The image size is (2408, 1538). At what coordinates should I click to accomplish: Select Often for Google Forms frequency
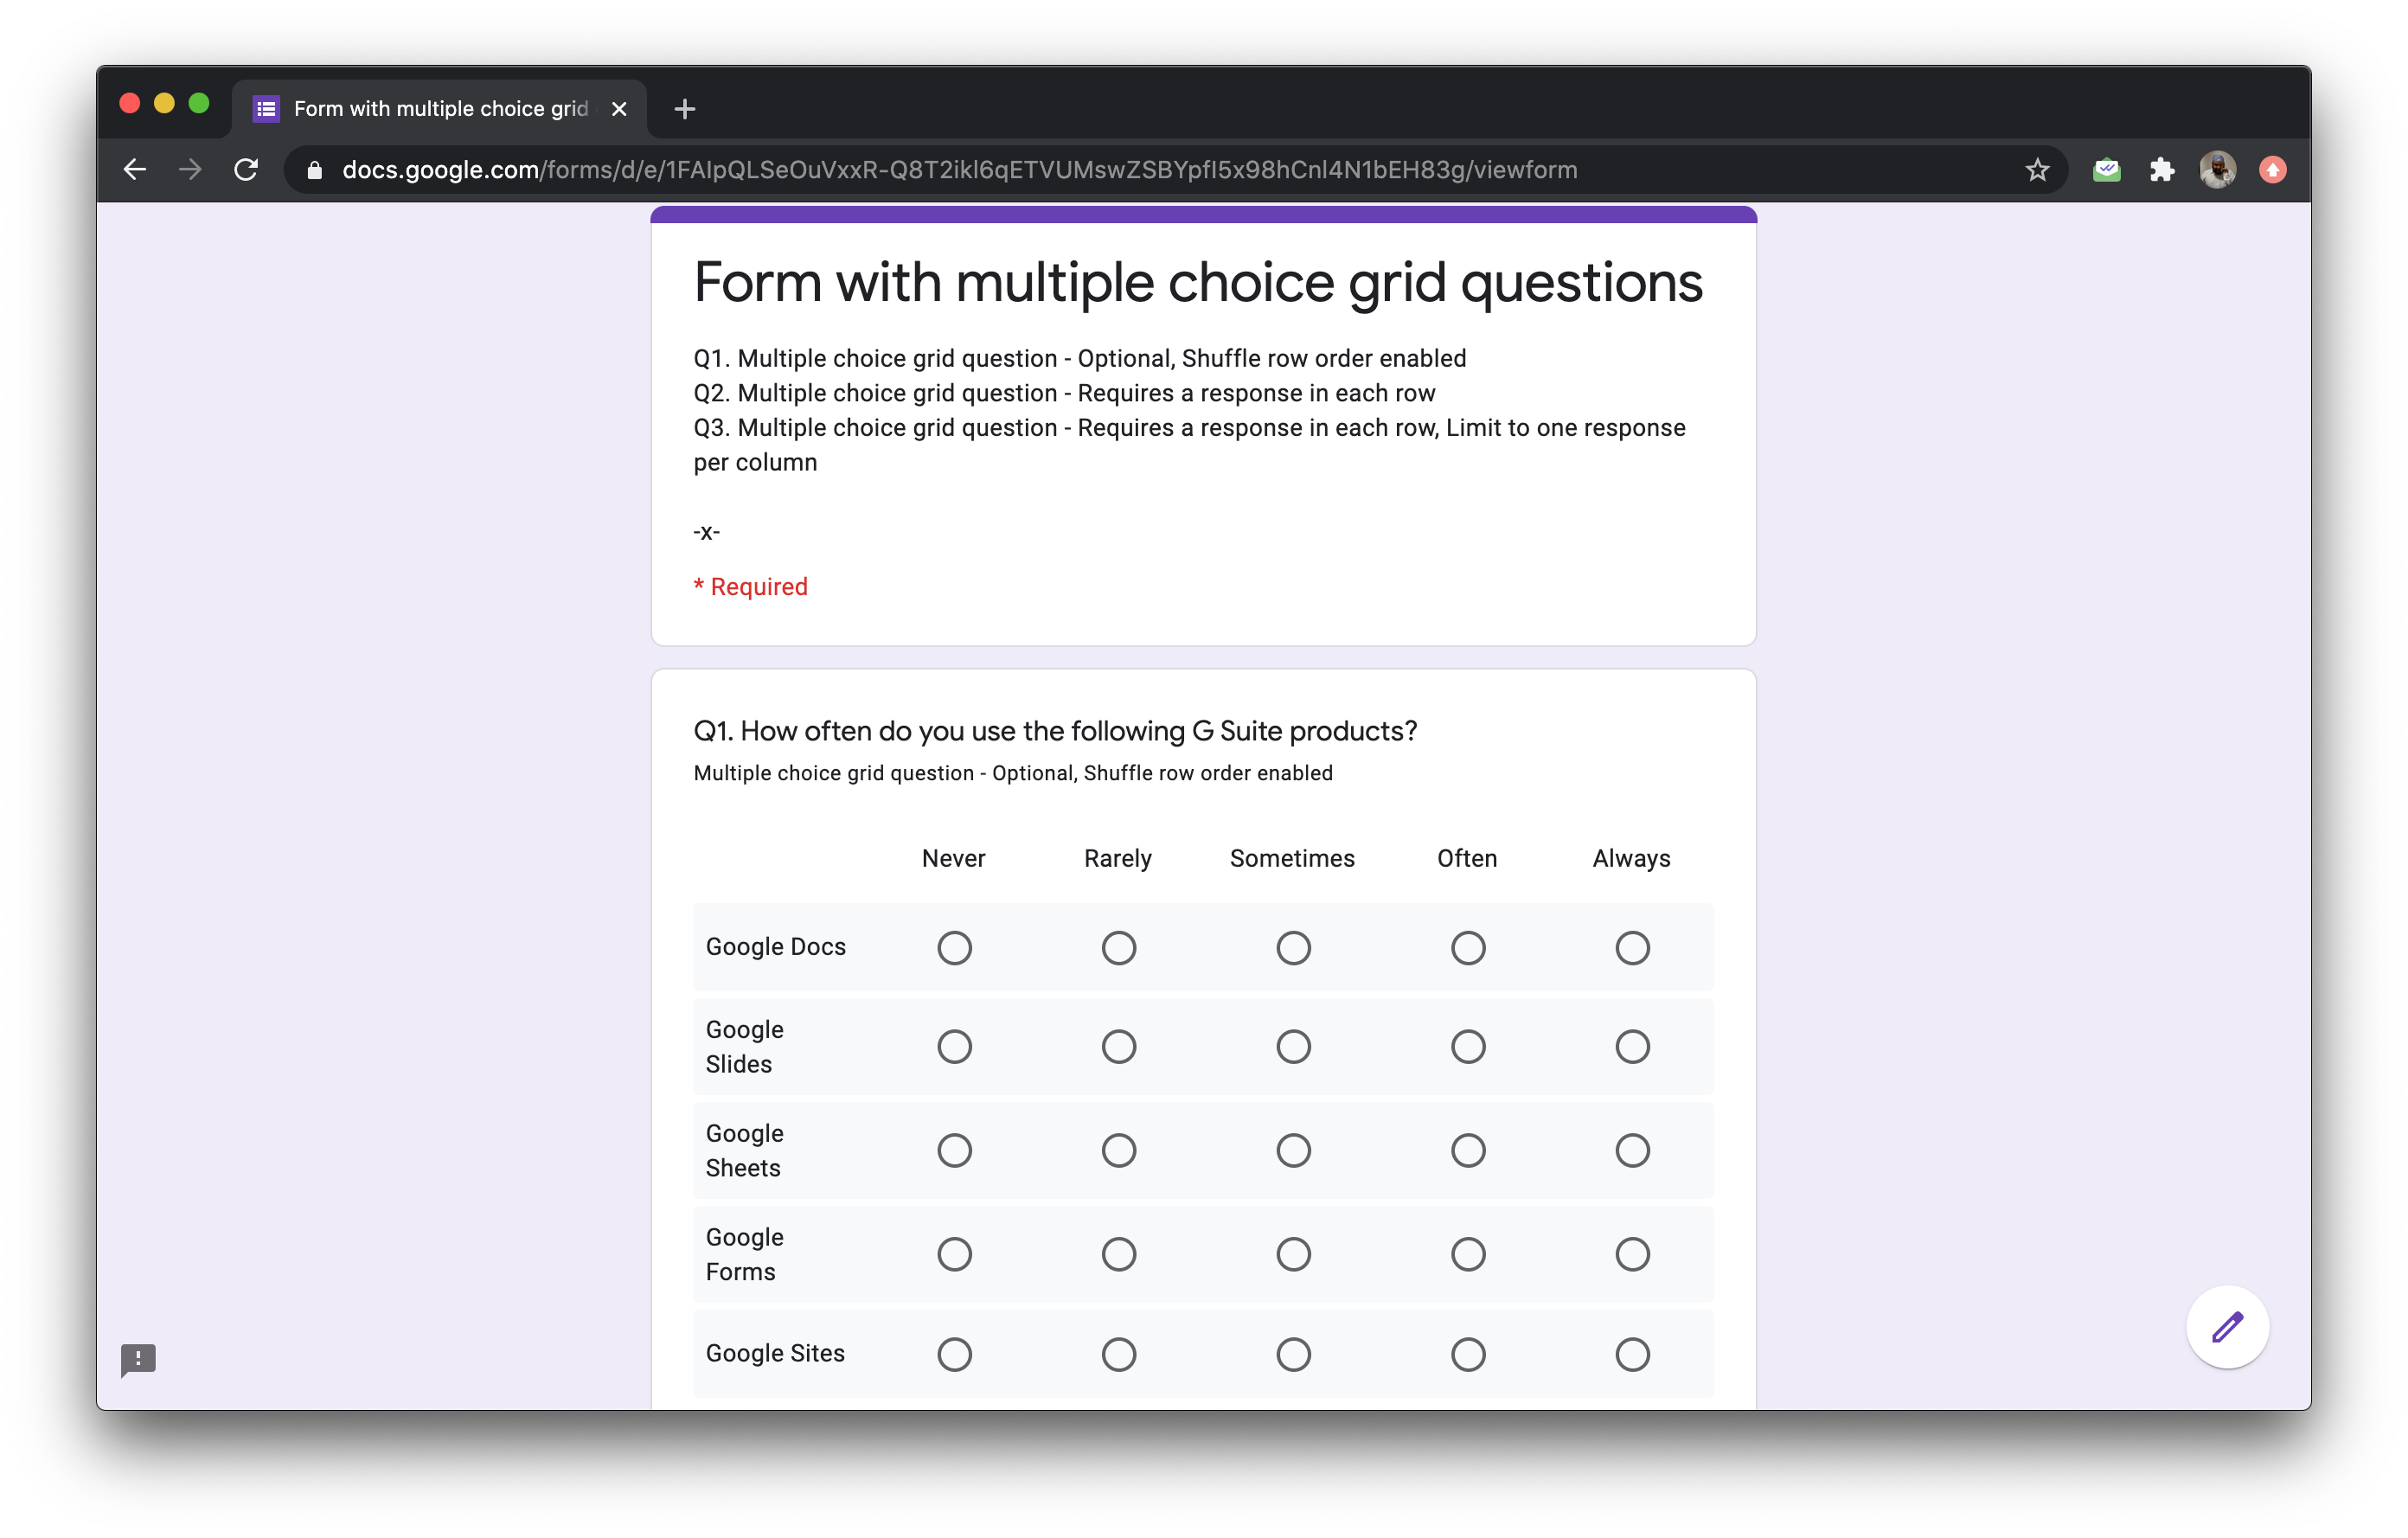coord(1465,1252)
